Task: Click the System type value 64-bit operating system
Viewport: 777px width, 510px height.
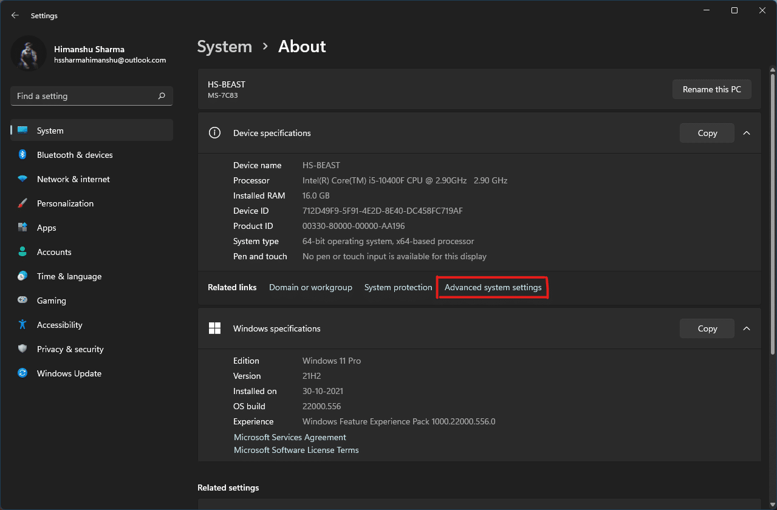Action: click(x=388, y=241)
